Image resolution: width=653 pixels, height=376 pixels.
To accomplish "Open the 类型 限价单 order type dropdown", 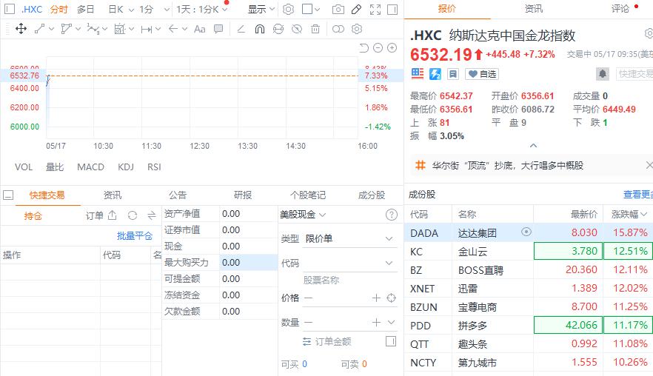I will click(349, 238).
